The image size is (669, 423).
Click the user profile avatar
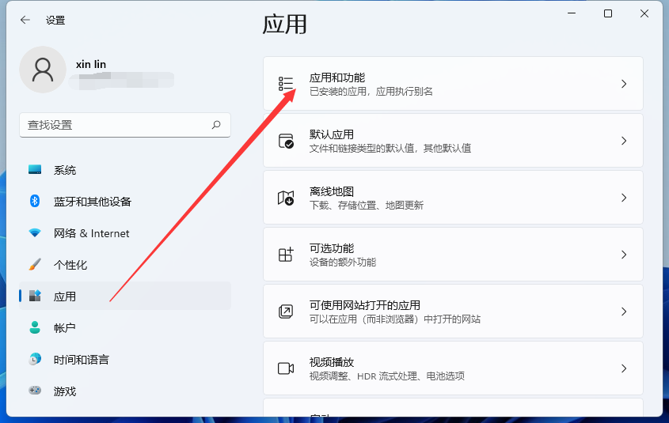coord(43,70)
